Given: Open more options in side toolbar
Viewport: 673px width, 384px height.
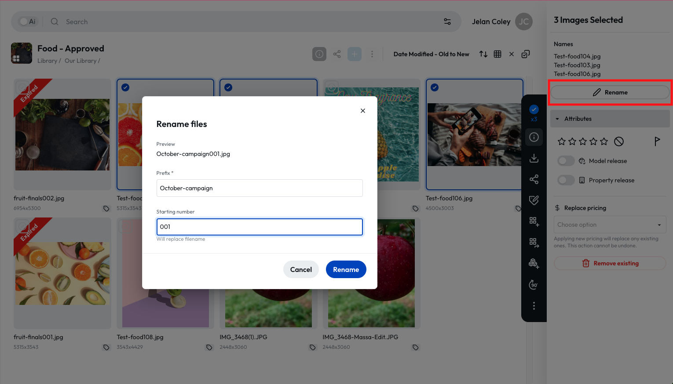Looking at the screenshot, I should [534, 306].
